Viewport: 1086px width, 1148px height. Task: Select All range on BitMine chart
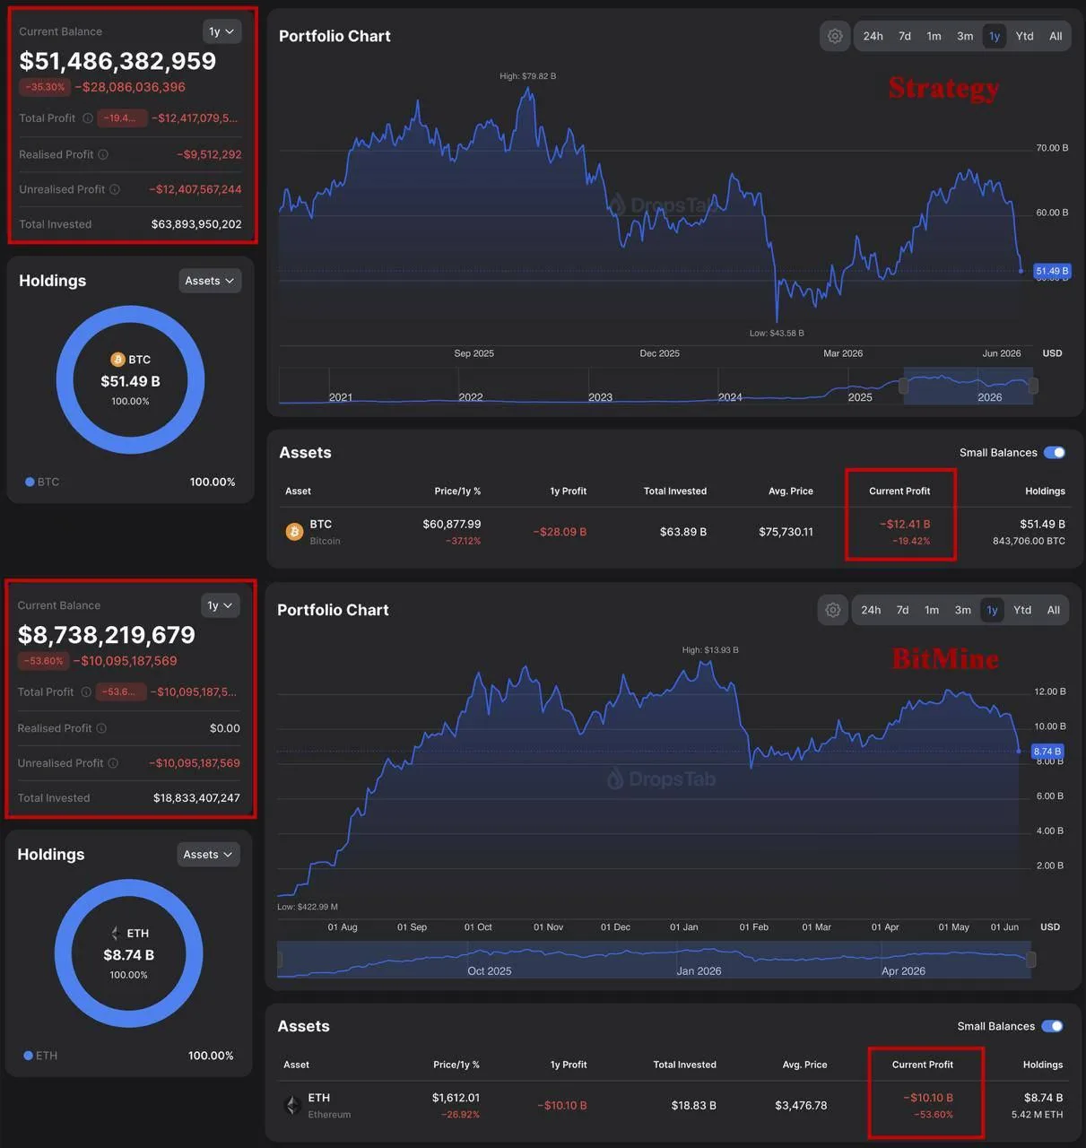pos(1054,610)
